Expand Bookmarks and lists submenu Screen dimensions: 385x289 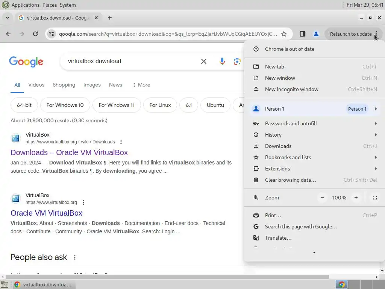click(314, 157)
